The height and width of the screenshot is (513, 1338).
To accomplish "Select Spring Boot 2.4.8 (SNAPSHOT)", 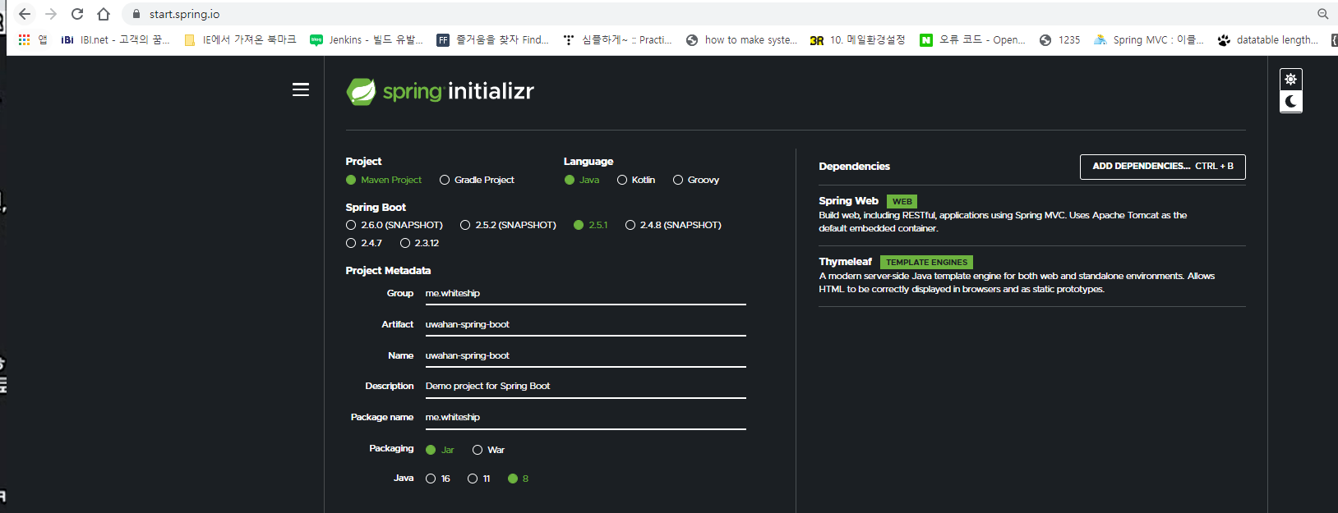I will (630, 225).
